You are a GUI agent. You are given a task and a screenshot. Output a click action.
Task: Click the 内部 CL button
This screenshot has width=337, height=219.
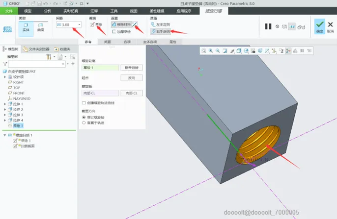click(x=132, y=93)
